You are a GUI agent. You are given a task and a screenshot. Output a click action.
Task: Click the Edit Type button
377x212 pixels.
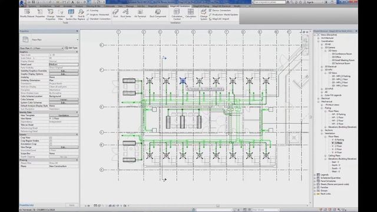(x=71, y=48)
